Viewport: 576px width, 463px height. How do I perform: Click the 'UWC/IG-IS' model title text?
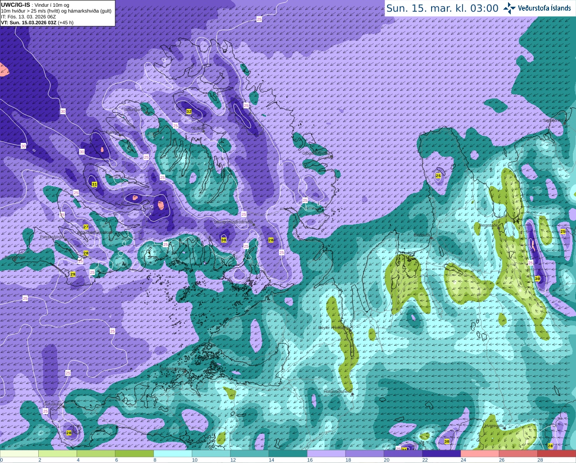point(15,4)
